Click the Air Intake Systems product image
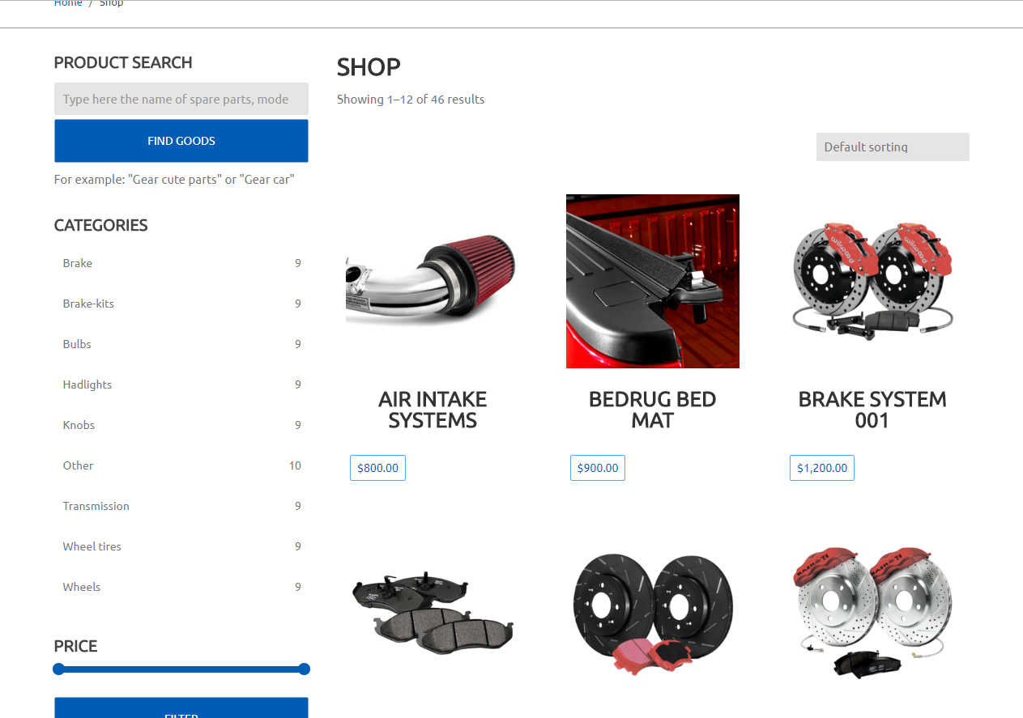The height and width of the screenshot is (718, 1023). coord(432,281)
